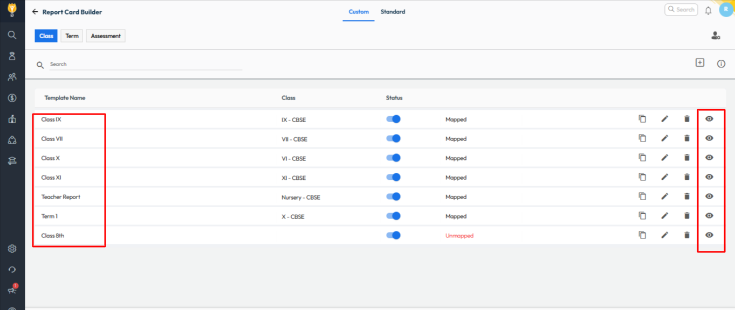Image resolution: width=735 pixels, height=310 pixels.
Task: Click the Assessment filter button
Action: tap(106, 36)
